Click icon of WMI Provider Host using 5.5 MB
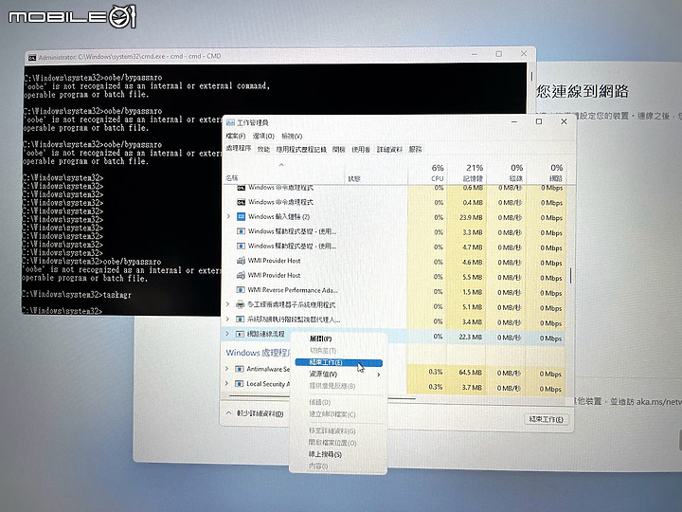 tap(241, 276)
